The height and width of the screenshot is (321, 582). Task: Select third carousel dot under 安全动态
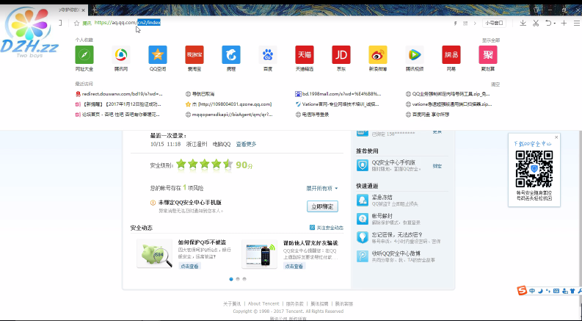tap(244, 279)
